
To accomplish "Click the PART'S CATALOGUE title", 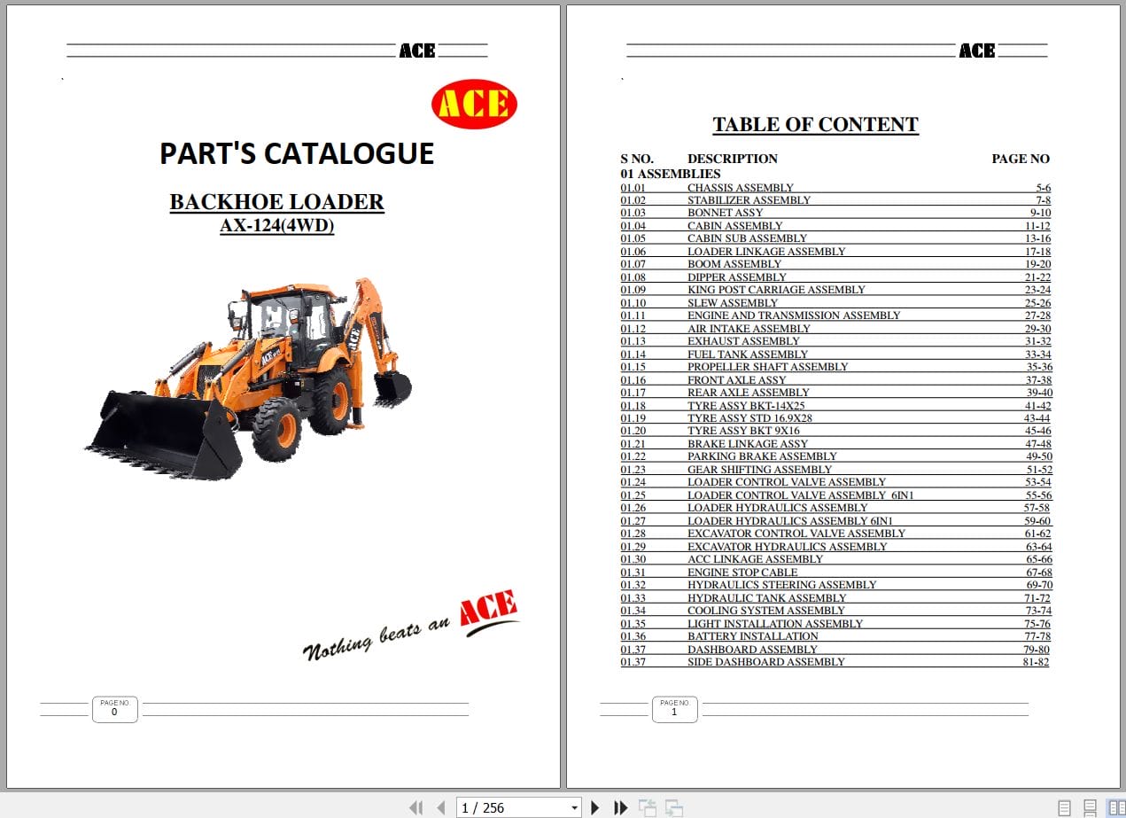I will tap(297, 153).
